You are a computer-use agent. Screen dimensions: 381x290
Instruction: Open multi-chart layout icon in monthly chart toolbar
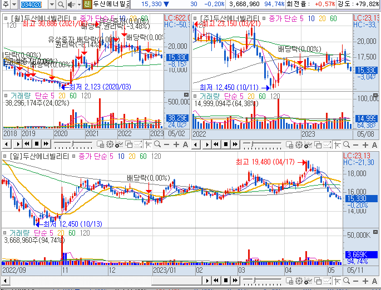[x=100, y=144]
